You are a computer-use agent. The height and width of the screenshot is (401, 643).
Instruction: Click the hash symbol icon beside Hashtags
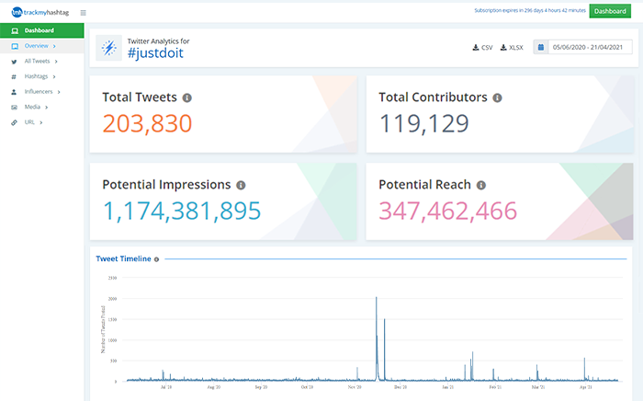click(14, 76)
